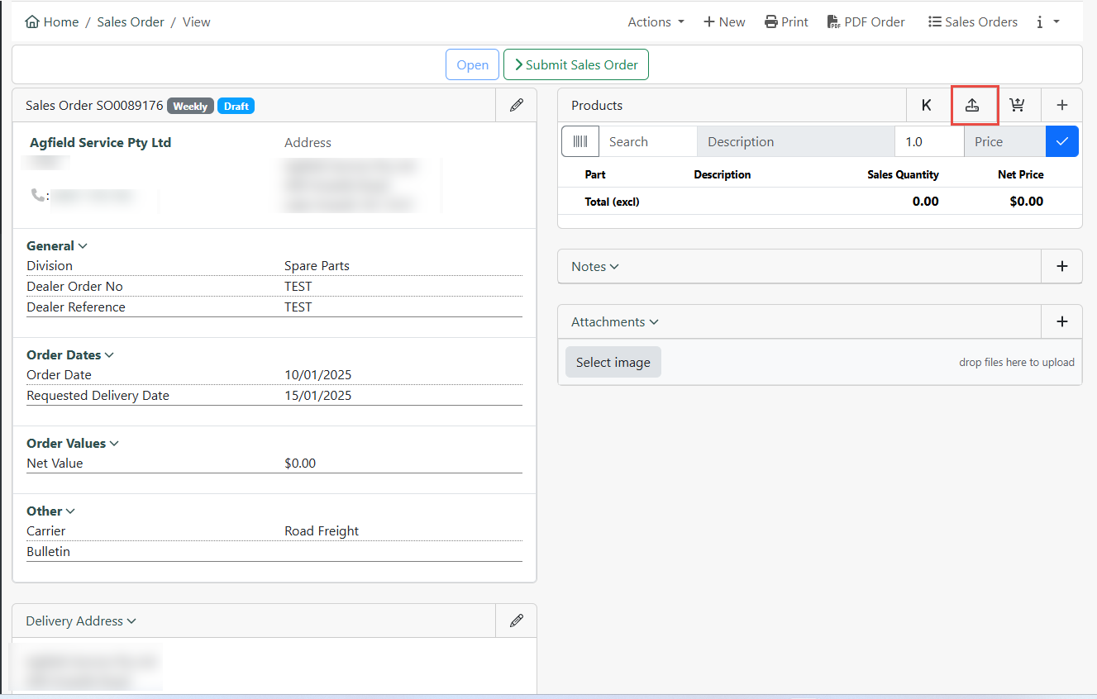Click the upload icon in Products header
Viewport: 1097px width, 699px height.
pos(972,106)
